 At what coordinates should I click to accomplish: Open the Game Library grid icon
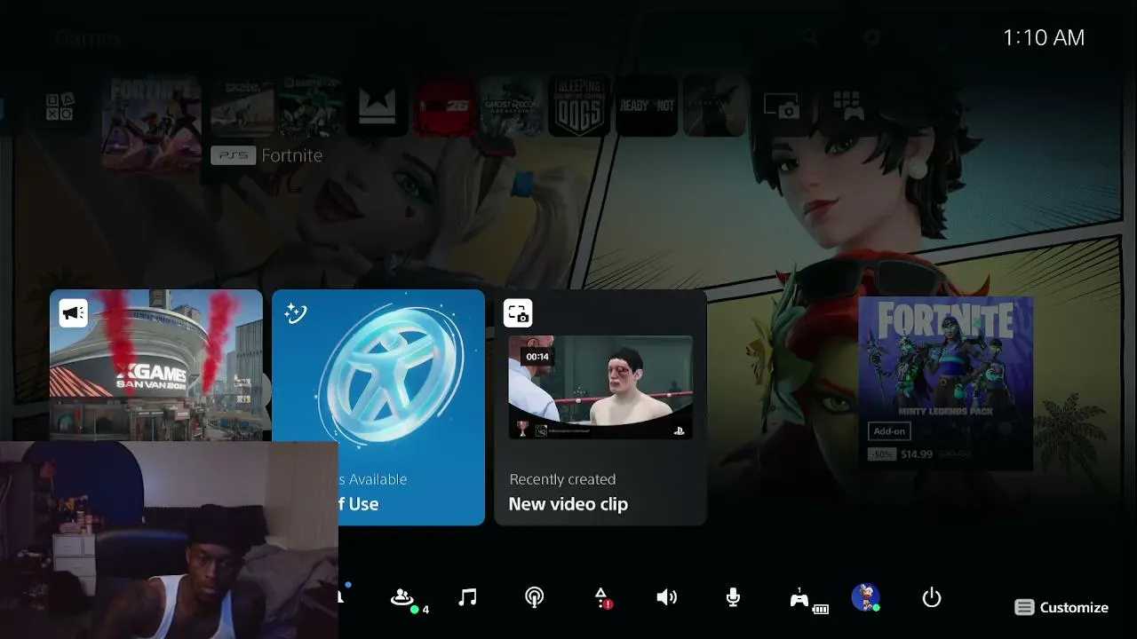point(848,106)
